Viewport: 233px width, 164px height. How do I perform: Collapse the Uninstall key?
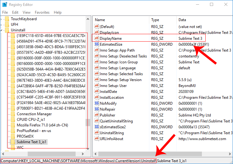(x=1, y=30)
